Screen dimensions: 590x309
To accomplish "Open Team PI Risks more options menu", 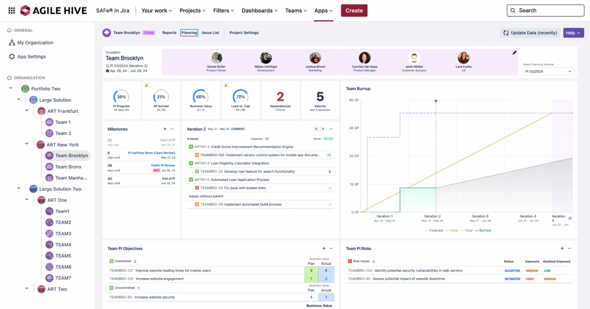I will click(x=570, y=248).
